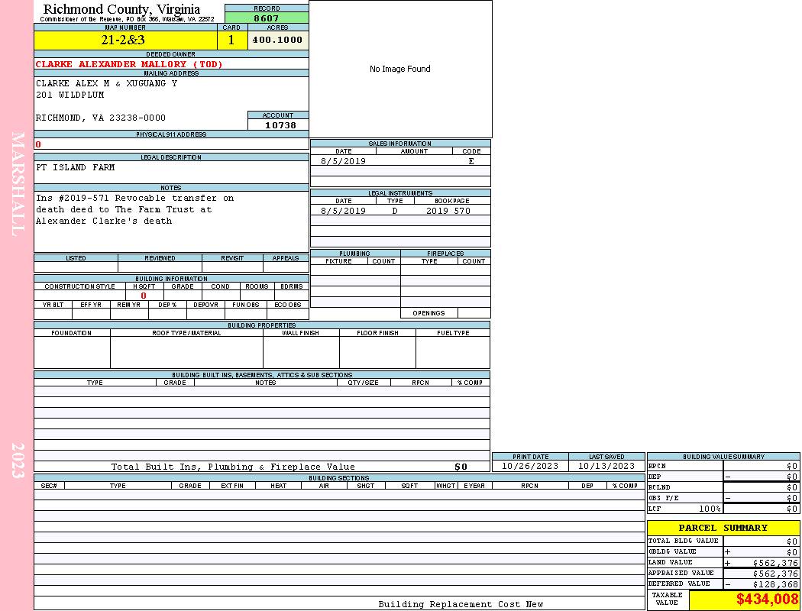802x611 pixels.
Task: Click the record number 8607 field
Action: 267,18
